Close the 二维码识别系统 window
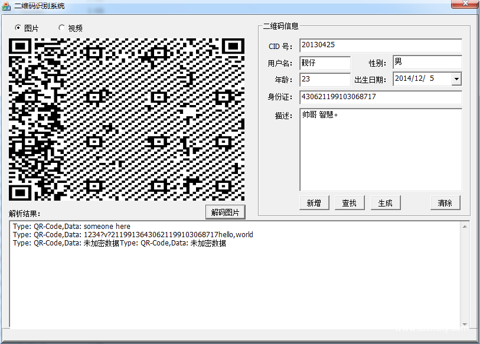Image resolution: width=480 pixels, height=344 pixels. coord(464,5)
